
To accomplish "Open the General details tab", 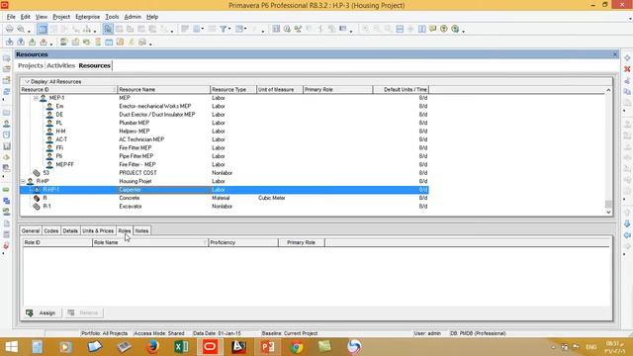I will click(x=31, y=230).
